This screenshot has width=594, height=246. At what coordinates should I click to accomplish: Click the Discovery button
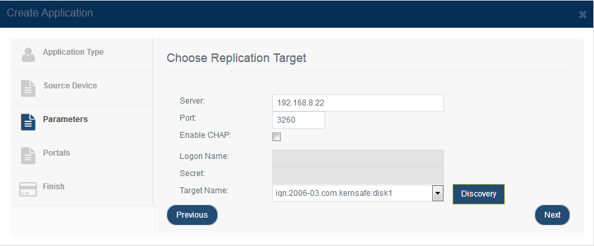point(478,194)
